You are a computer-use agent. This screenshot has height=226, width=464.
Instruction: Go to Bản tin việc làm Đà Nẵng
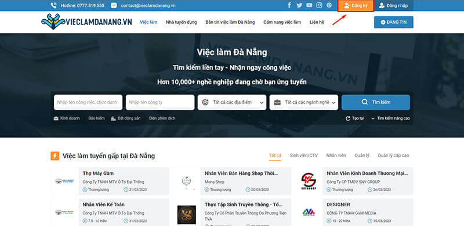[x=230, y=22]
